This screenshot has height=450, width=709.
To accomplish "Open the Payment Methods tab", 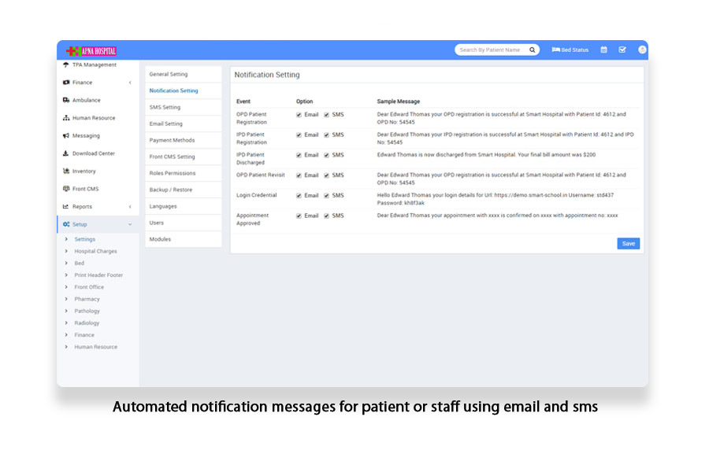I will [x=184, y=140].
